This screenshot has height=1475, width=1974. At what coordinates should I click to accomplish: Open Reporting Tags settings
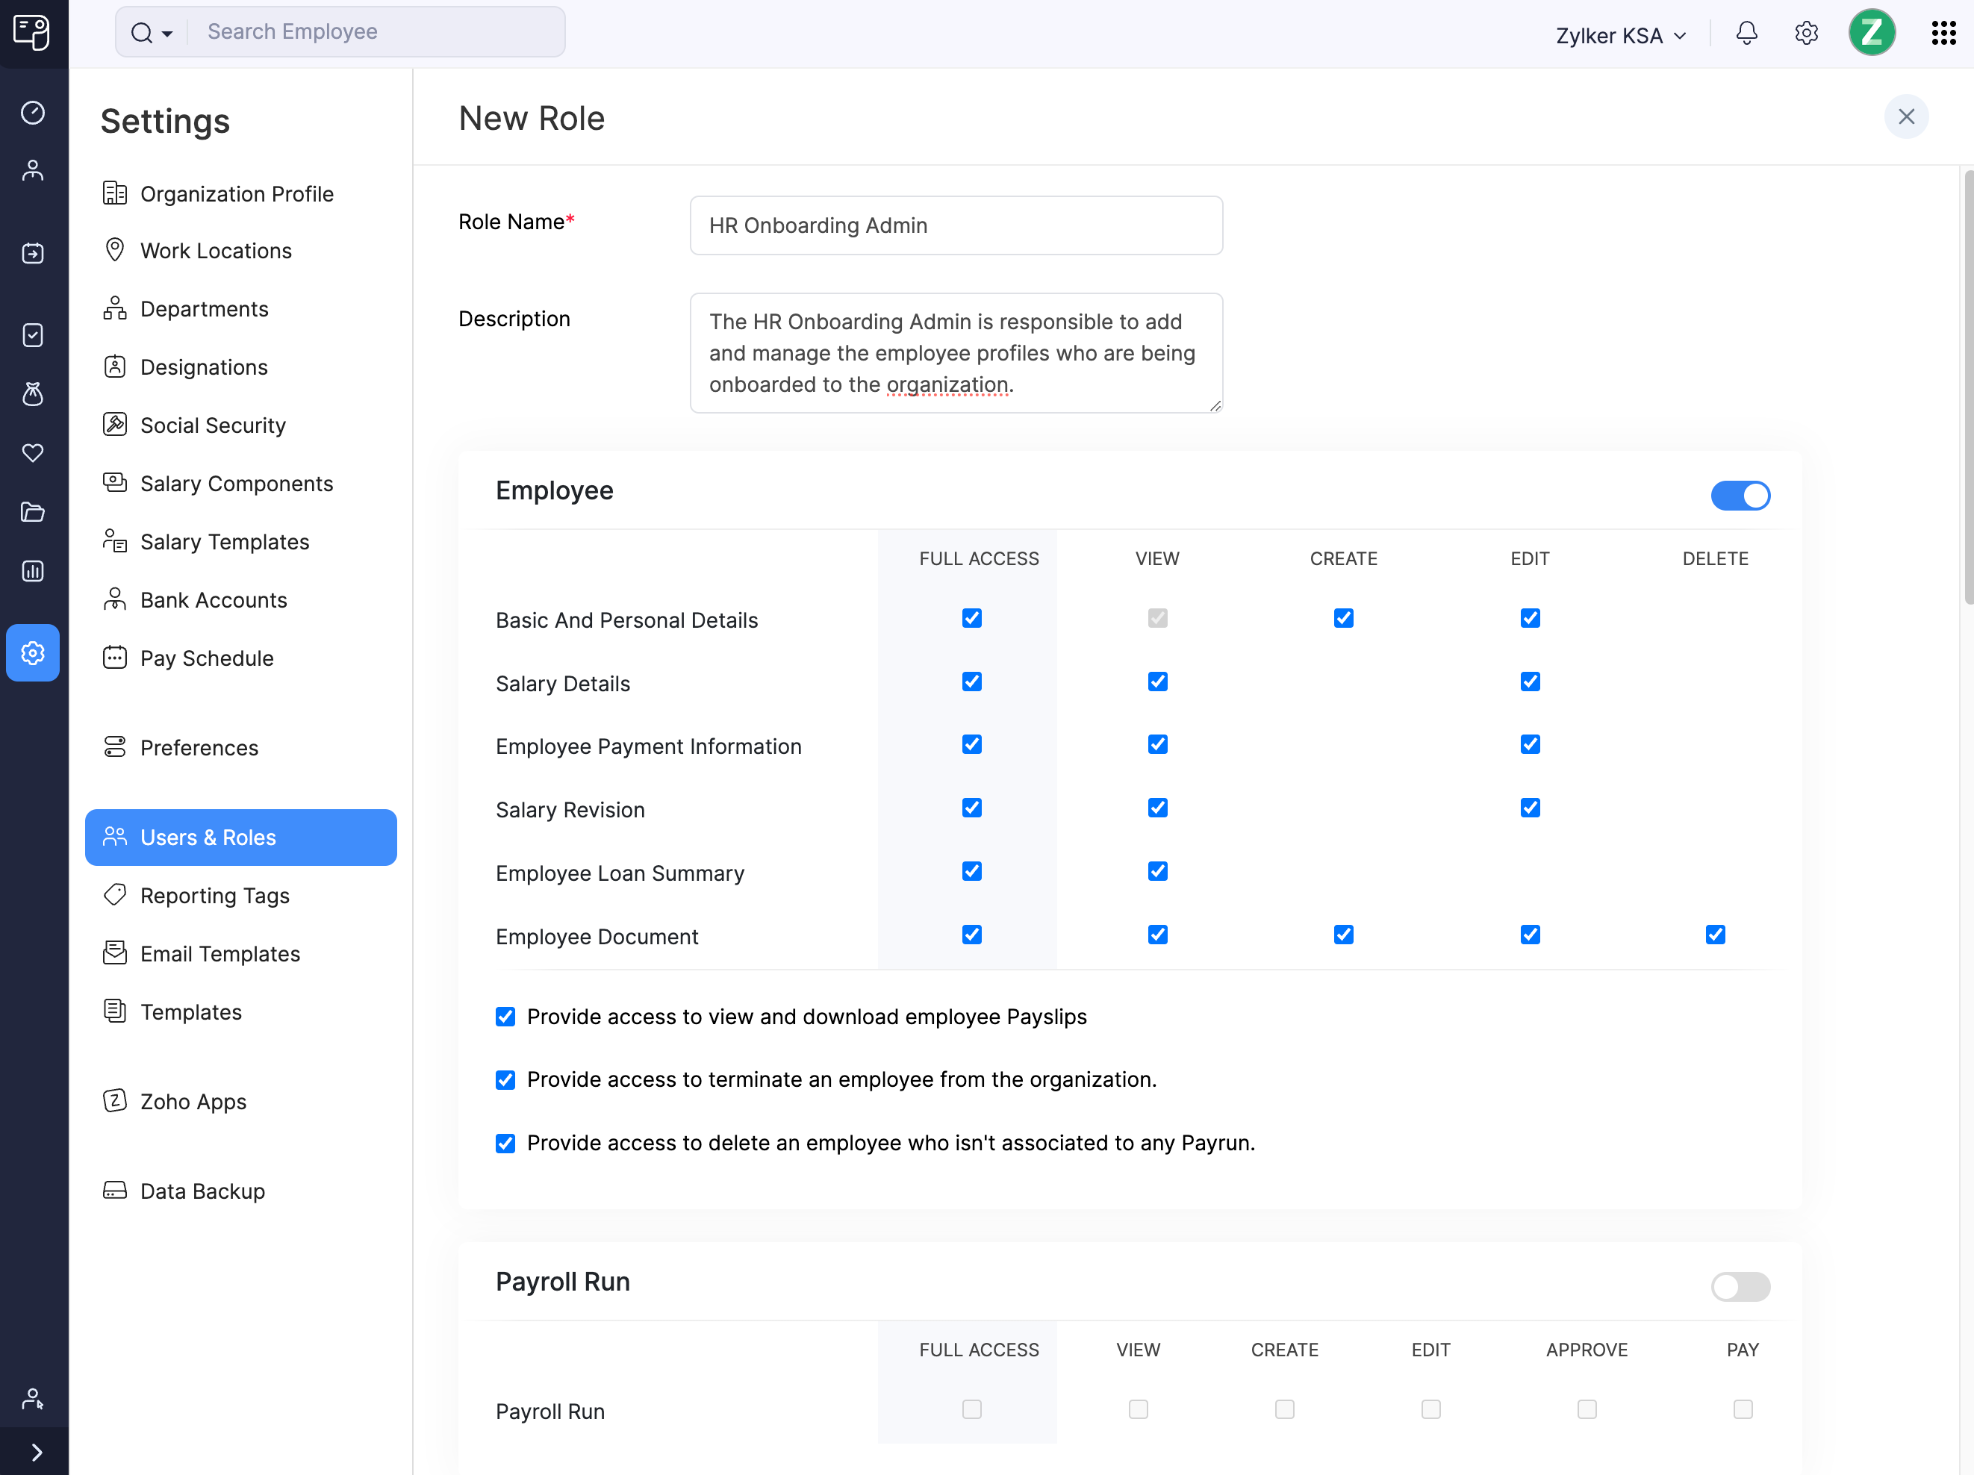point(215,895)
